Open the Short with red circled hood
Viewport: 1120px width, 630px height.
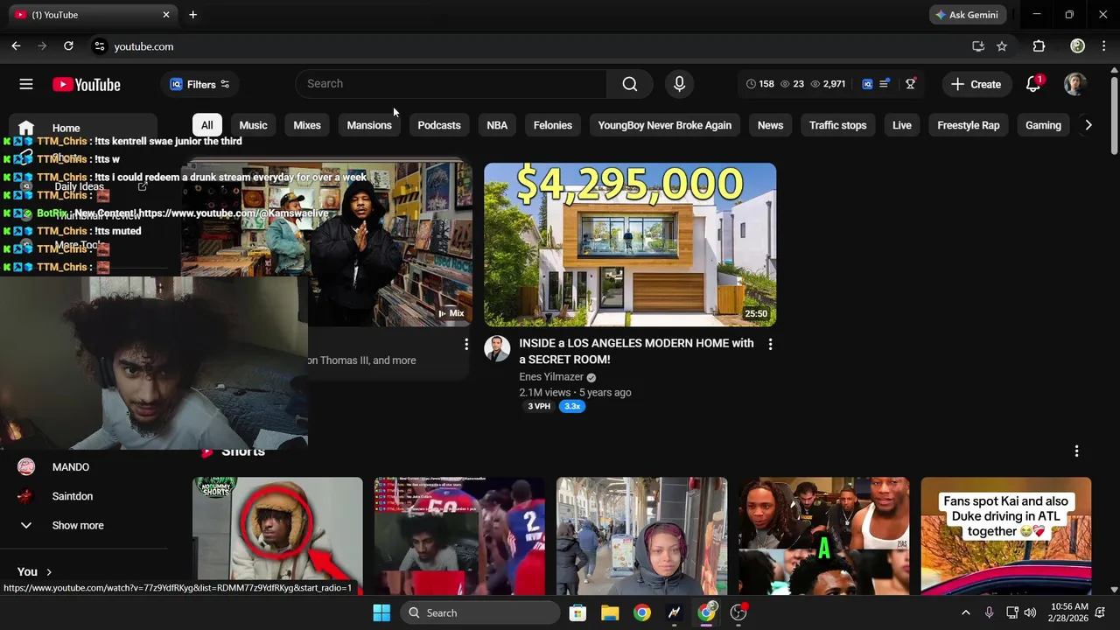[277, 535]
